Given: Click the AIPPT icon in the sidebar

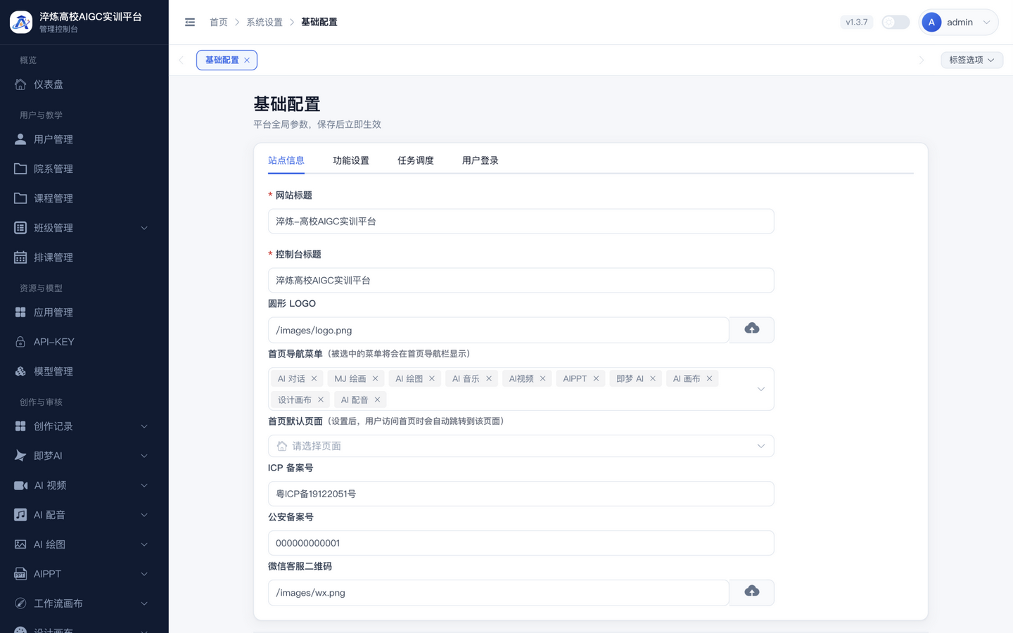Looking at the screenshot, I should point(20,574).
